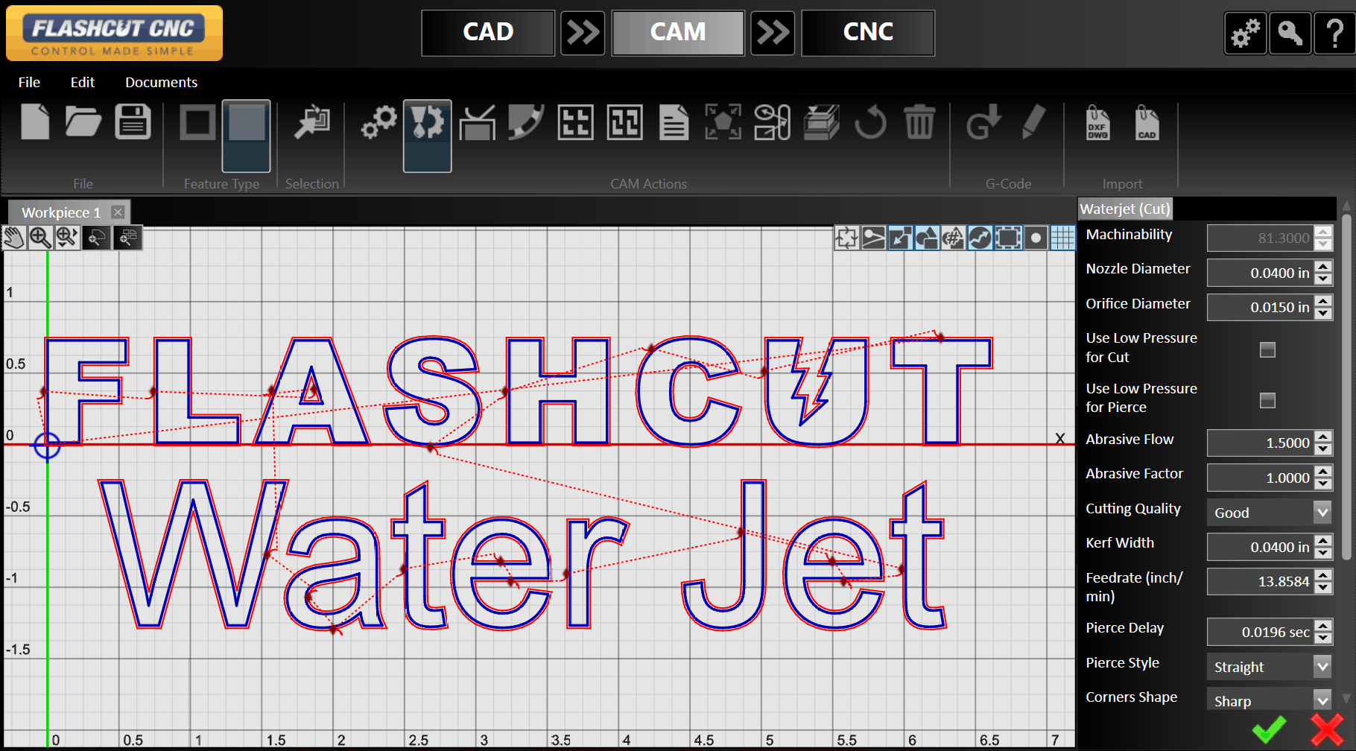Decrease Feedrate with down arrow
This screenshot has height=751, width=1356.
pos(1323,588)
